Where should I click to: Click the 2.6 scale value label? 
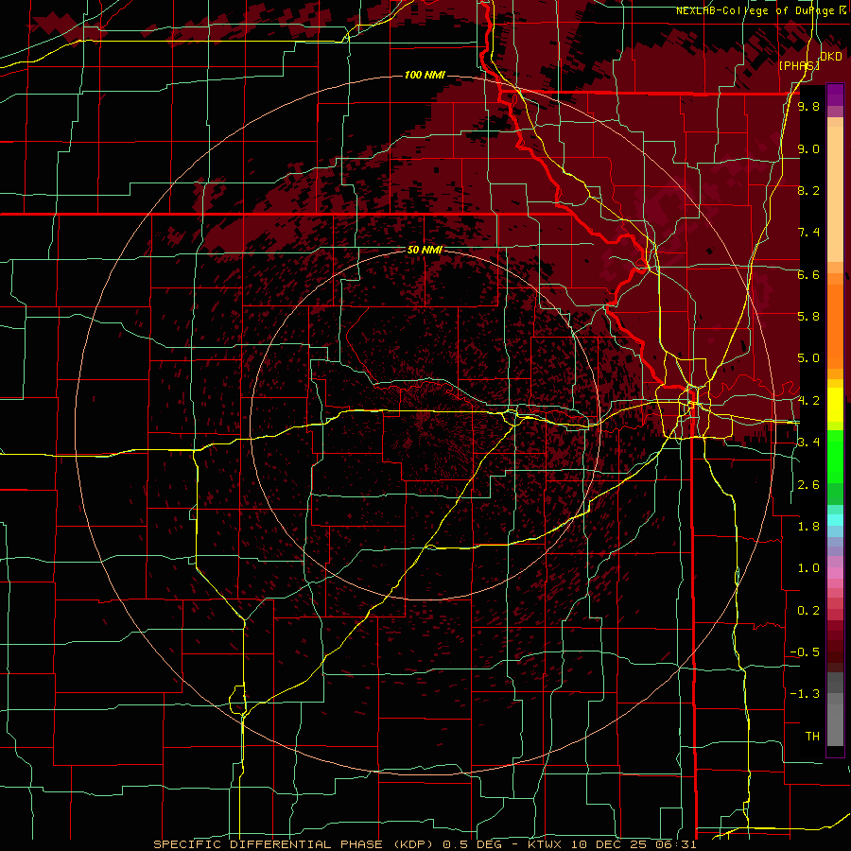808,485
